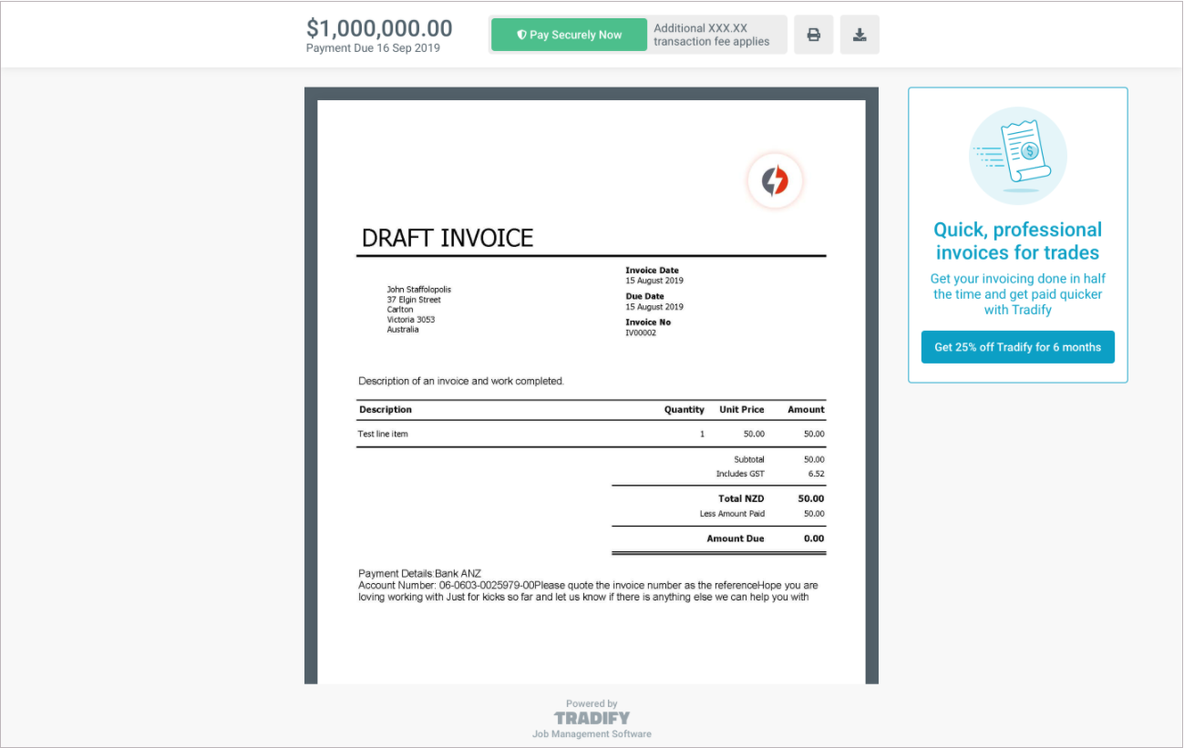Select the Tradify lightning bolt logo on the invoice

click(774, 181)
